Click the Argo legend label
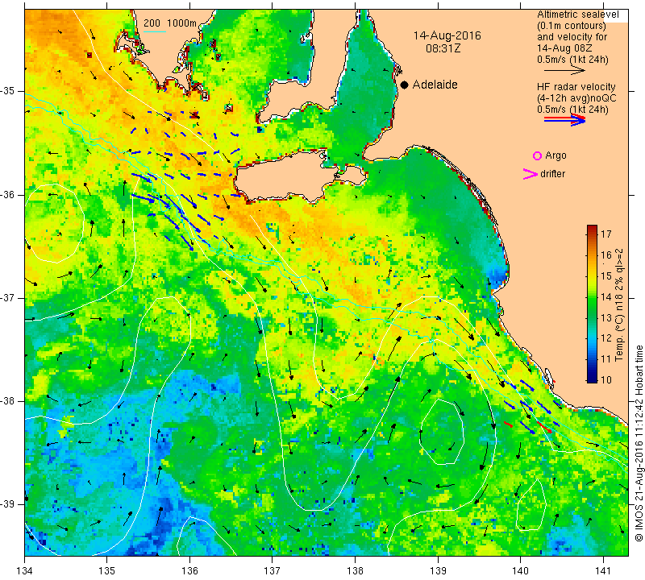Image resolution: width=645 pixels, height=580 pixels. click(556, 155)
